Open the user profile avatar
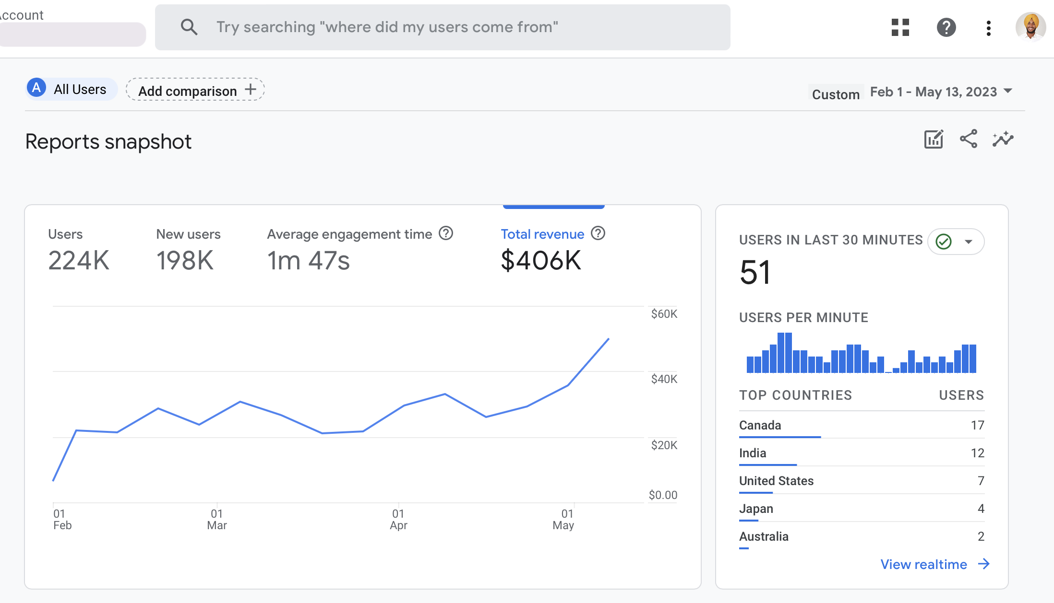The image size is (1054, 603). (1030, 26)
